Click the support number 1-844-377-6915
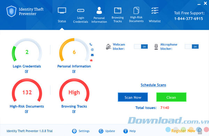The image size is (209, 136). point(188,19)
